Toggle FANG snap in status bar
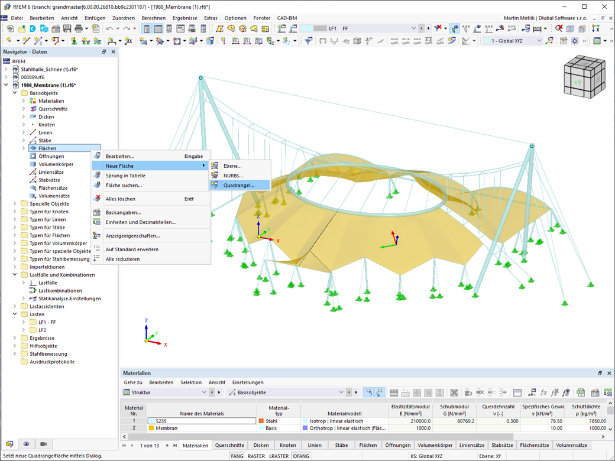 [237, 456]
